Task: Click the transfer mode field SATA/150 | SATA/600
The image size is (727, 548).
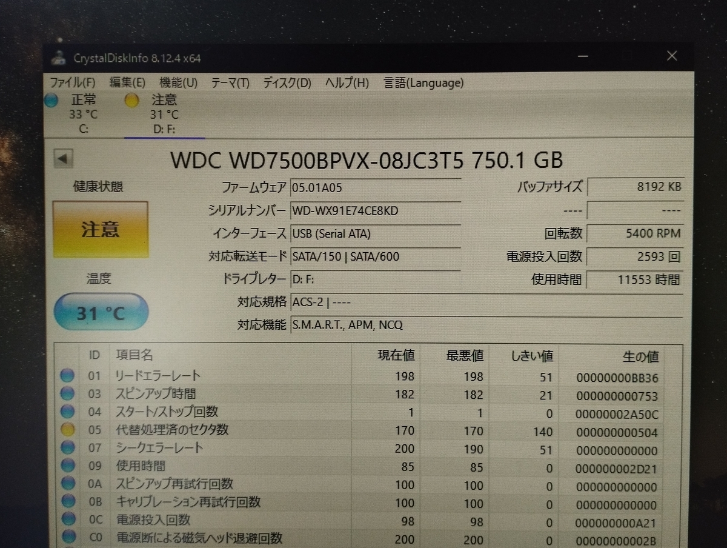Action: pos(376,256)
